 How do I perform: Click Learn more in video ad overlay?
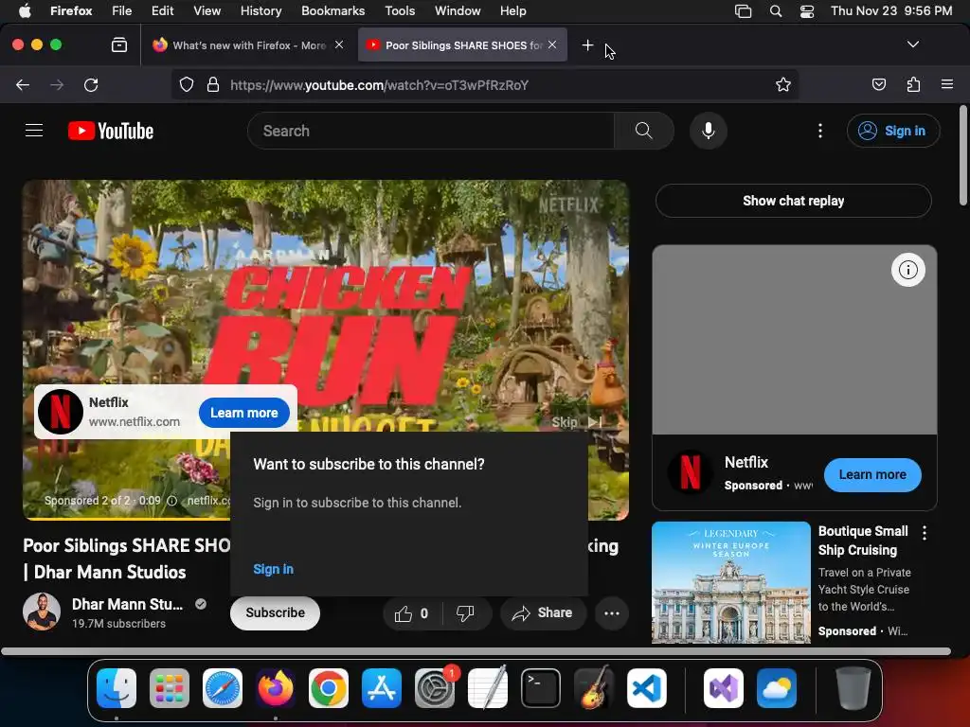click(243, 413)
